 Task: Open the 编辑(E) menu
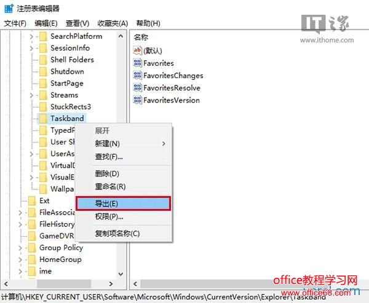click(x=46, y=23)
